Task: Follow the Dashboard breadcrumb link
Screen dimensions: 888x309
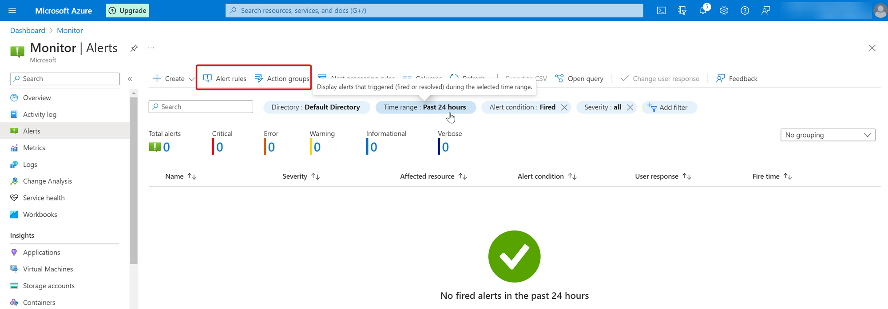Action: (28, 31)
